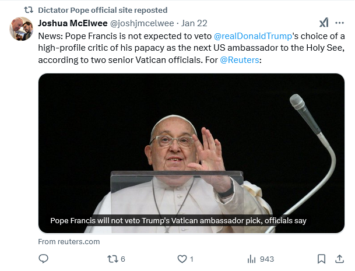Click the share post icon

coord(339,259)
